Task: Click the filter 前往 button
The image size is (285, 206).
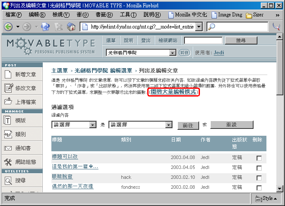Action: pos(188,125)
